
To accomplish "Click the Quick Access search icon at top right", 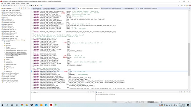I will click(179, 6).
